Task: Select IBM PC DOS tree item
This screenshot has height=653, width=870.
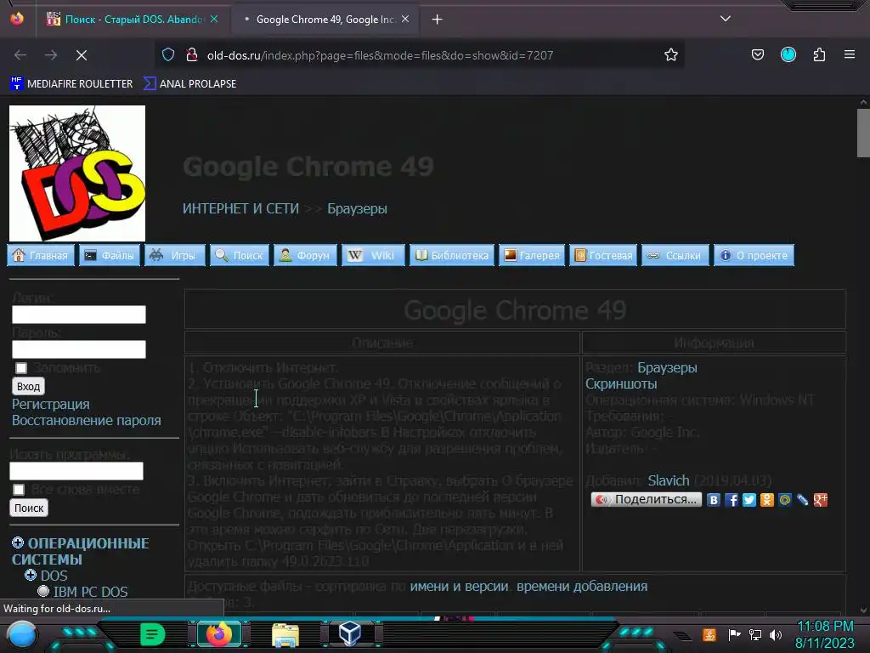Action: (x=90, y=592)
